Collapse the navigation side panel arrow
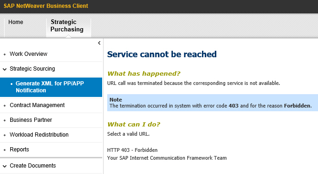Viewport: 318px width, 174px height. pyautogui.click(x=99, y=43)
